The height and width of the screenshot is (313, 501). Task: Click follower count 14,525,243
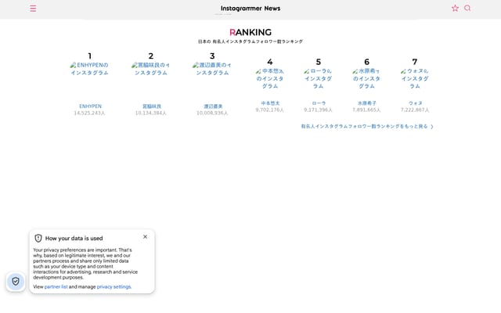[89, 113]
